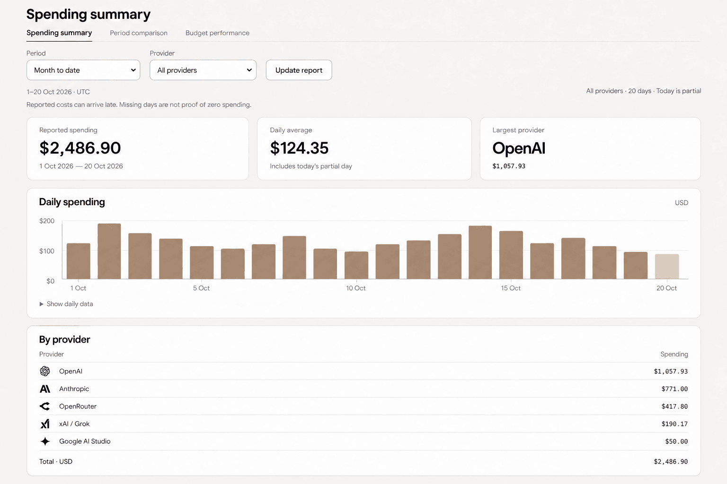This screenshot has width=727, height=484.
Task: Click the Anthropic logo icon
Action: click(x=45, y=389)
